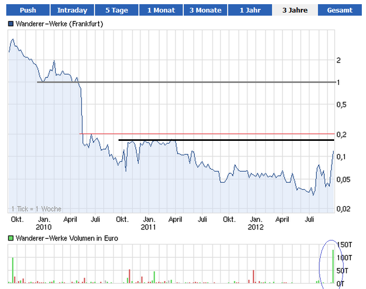The image size is (366, 289).
Task: Show the 1 Monat chart
Action: pyautogui.click(x=161, y=10)
